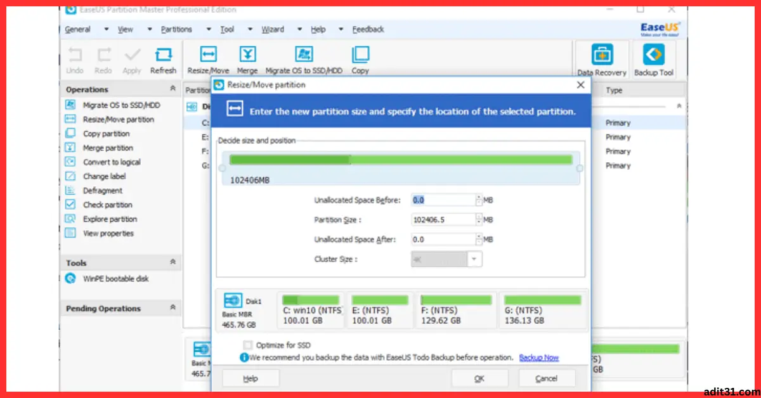
Task: Follow the Backup Now link
Action: (539, 357)
